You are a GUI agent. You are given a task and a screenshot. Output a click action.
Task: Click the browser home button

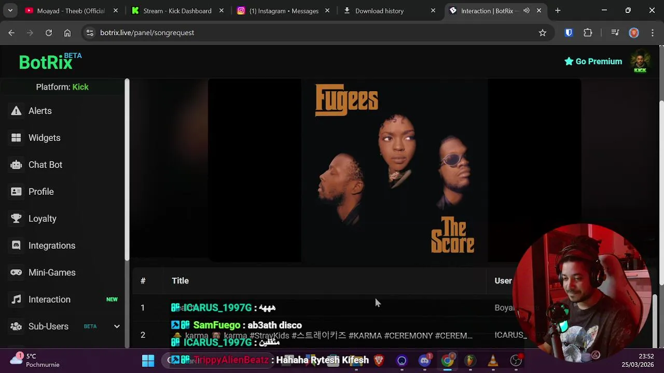(67, 33)
